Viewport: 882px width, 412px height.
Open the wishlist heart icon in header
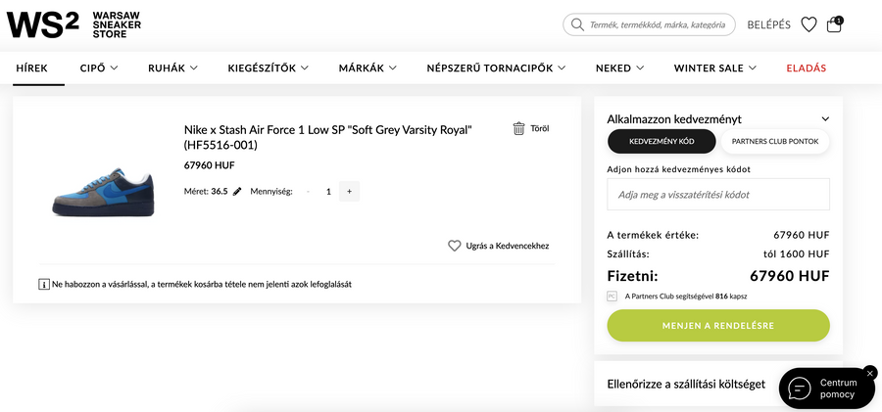808,24
